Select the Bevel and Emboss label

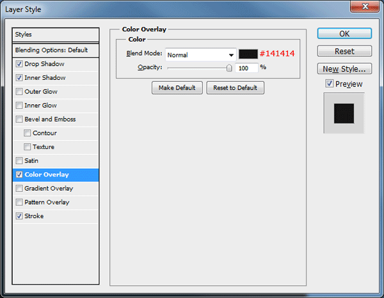(50, 119)
